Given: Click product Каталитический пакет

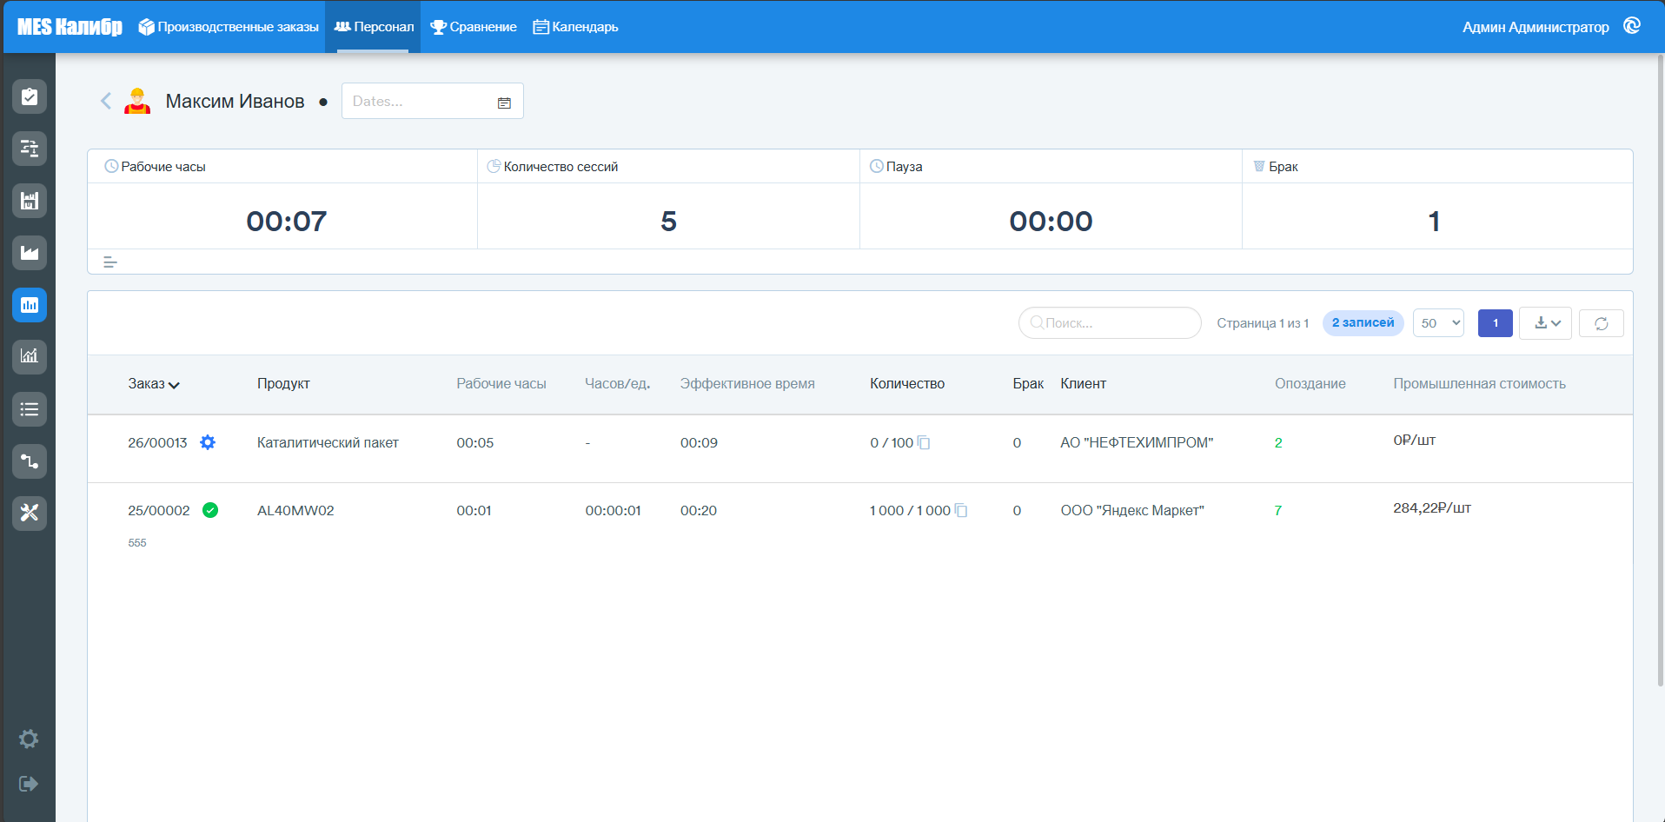Looking at the screenshot, I should pos(328,442).
